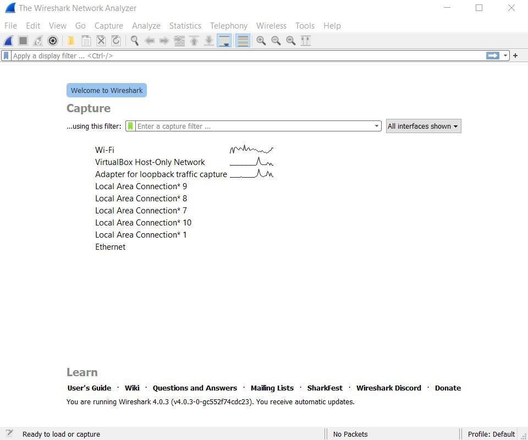
Task: Open the View menu
Action: [58, 26]
